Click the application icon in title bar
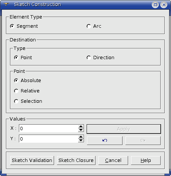Screen dimensions: 171x176 coord(6,4)
